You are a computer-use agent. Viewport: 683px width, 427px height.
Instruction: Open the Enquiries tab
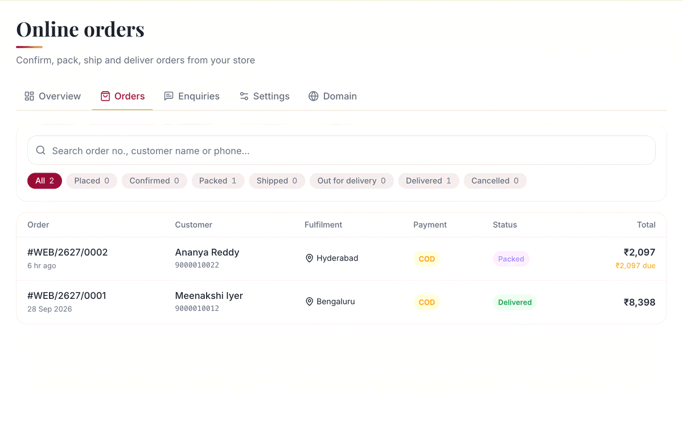[191, 96]
